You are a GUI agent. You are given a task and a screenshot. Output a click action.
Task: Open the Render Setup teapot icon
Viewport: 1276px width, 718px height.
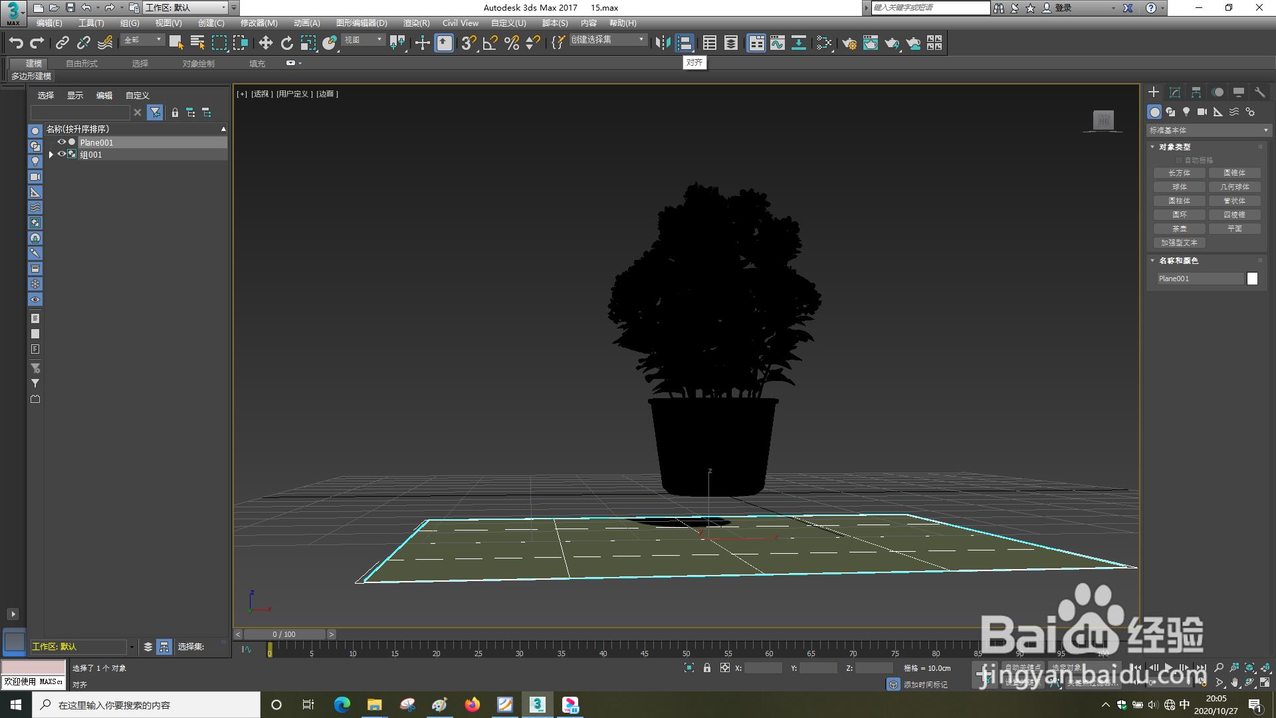849,43
